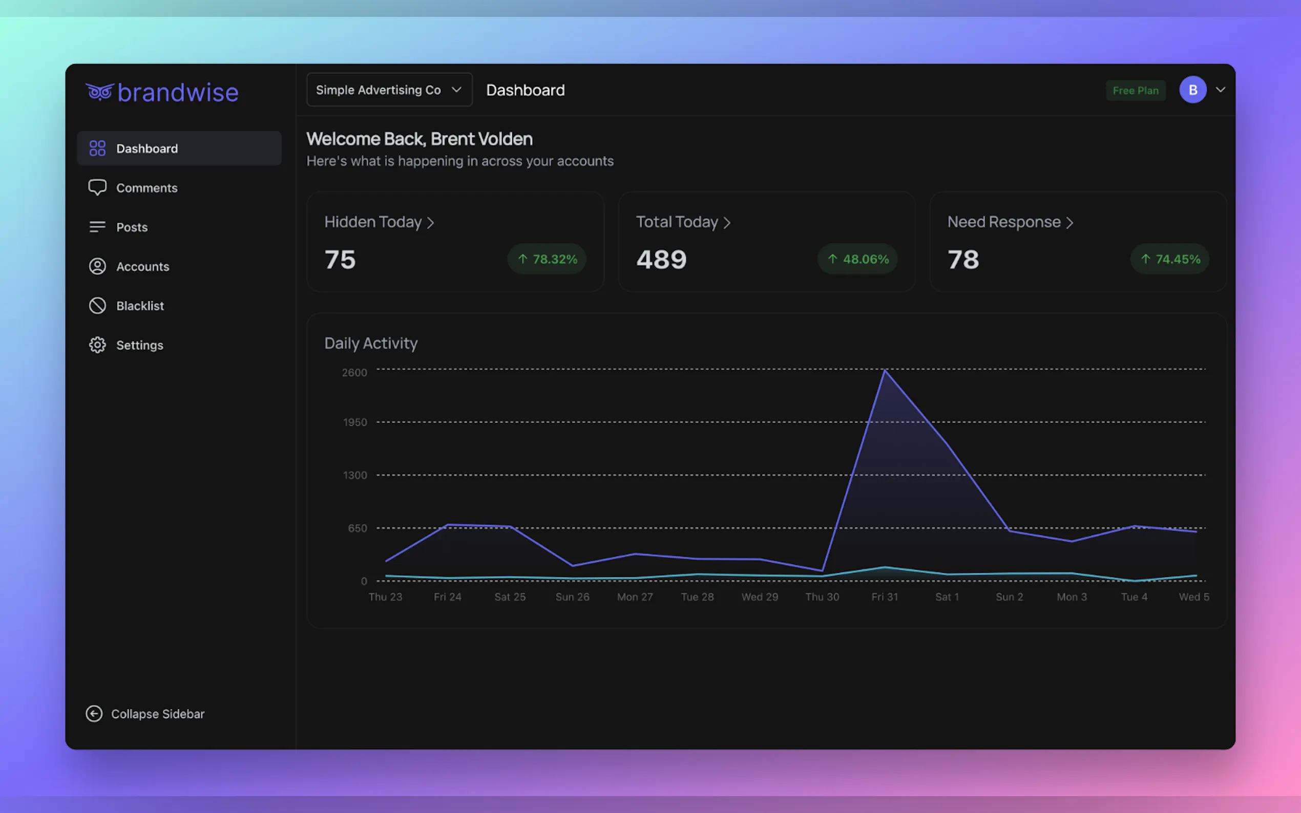Viewport: 1301px width, 813px height.
Task: Open the account menu chevron next to avatar
Action: 1221,90
